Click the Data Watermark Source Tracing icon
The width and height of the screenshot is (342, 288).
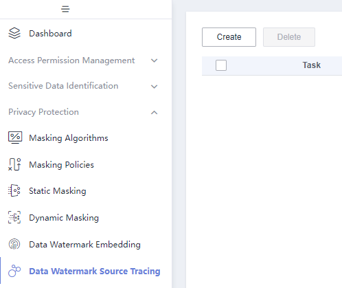14,271
